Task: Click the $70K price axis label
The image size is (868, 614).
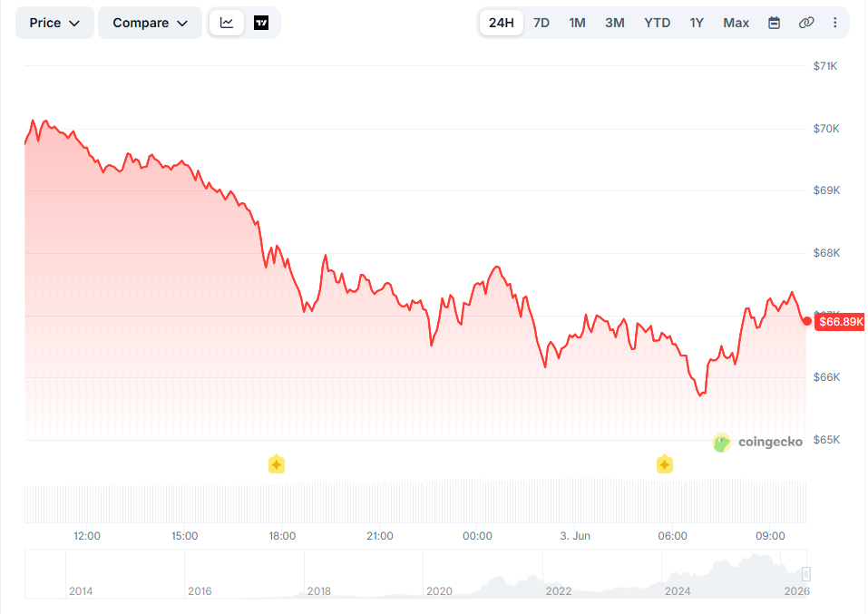Action: [826, 129]
